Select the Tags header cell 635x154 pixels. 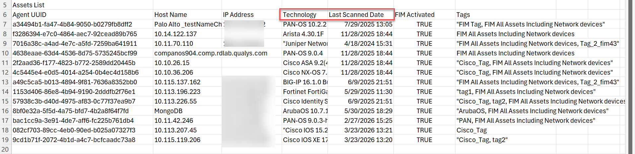click(x=463, y=15)
